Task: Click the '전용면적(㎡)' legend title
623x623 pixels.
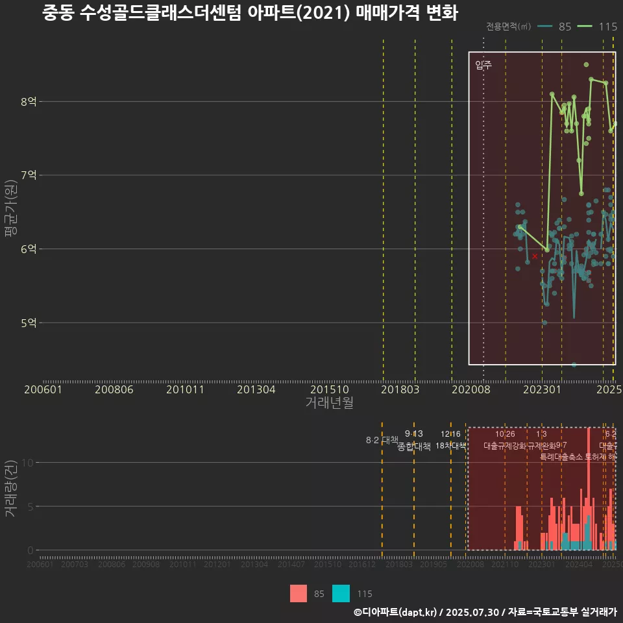Action: [508, 27]
